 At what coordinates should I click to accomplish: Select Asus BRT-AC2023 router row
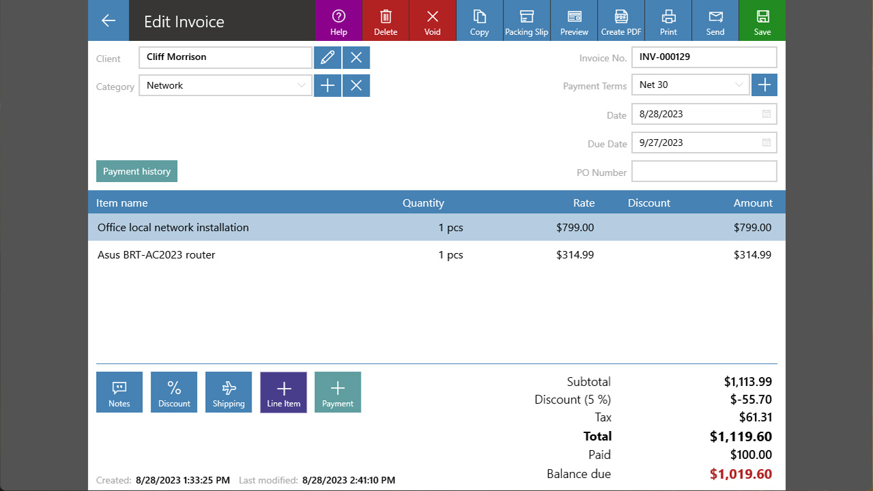click(436, 254)
